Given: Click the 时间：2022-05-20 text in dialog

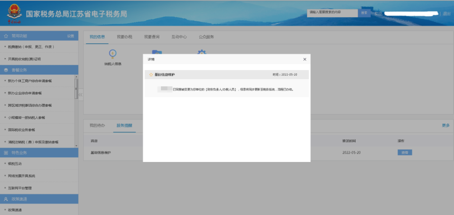Looking at the screenshot, I should point(285,75).
